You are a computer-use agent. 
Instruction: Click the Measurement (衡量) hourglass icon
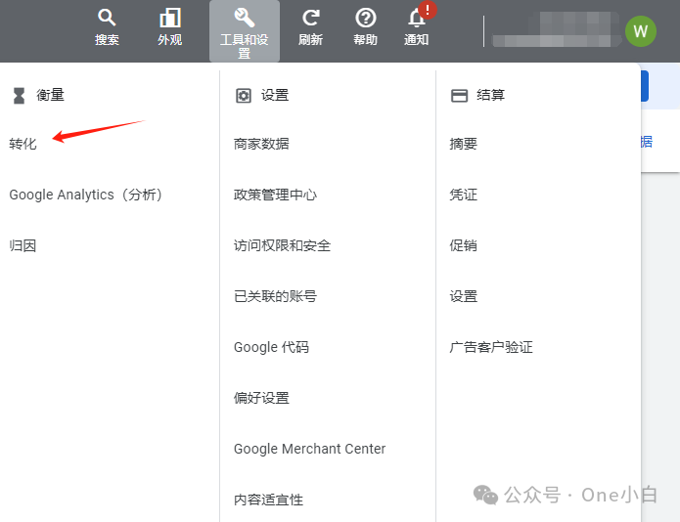19,95
